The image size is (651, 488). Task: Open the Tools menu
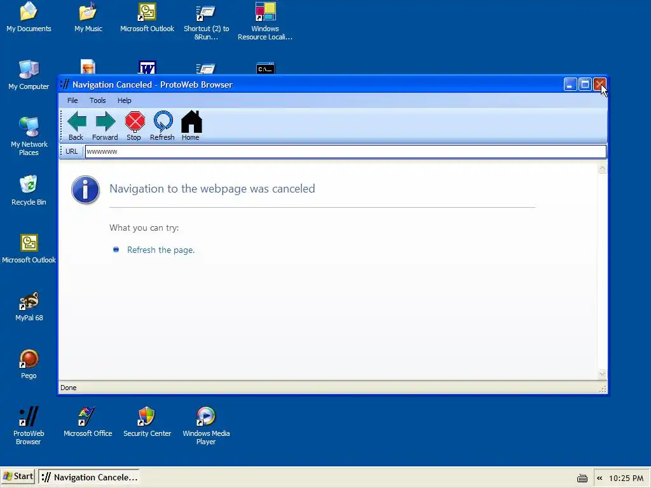(97, 100)
